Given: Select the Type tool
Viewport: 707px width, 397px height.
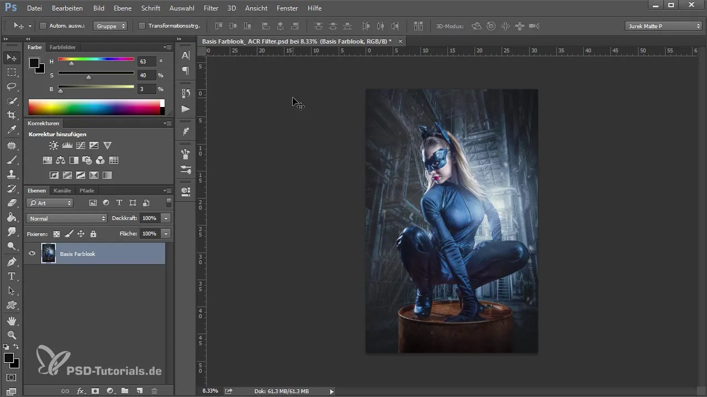Looking at the screenshot, I should click(x=12, y=276).
